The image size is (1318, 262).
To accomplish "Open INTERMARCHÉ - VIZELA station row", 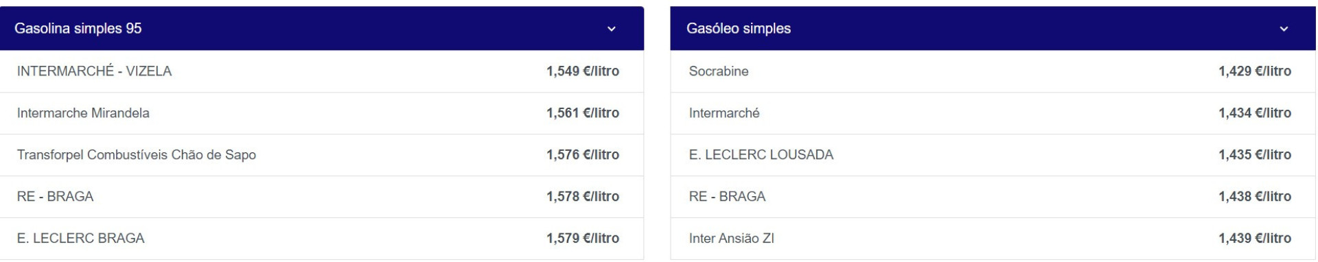I will pos(322,71).
